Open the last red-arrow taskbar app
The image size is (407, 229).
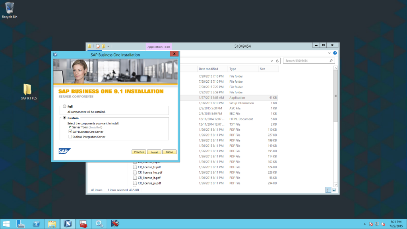(115, 224)
